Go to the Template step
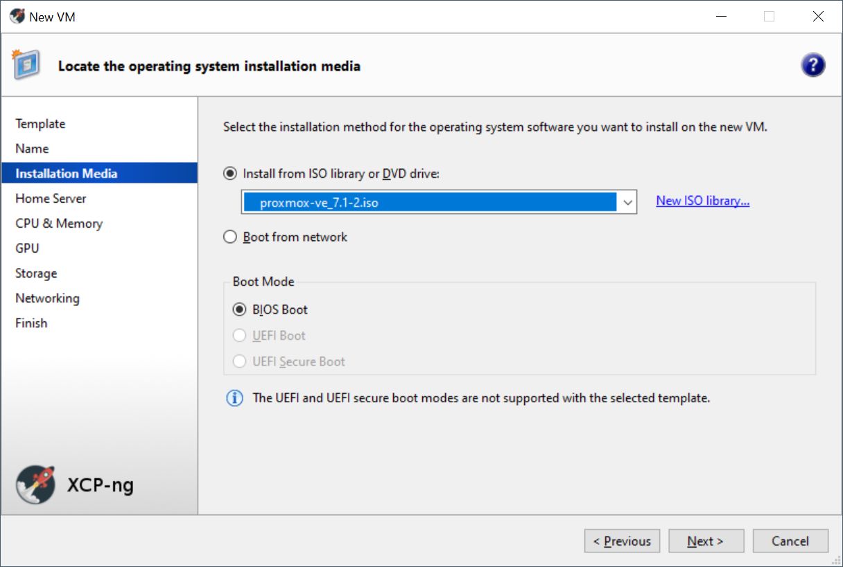The image size is (843, 567). point(40,124)
